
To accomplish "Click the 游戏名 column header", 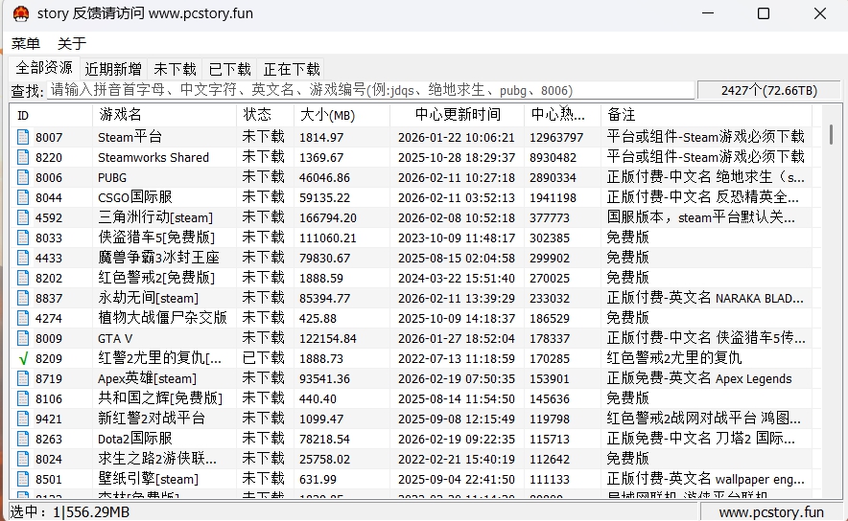I will click(x=121, y=115).
